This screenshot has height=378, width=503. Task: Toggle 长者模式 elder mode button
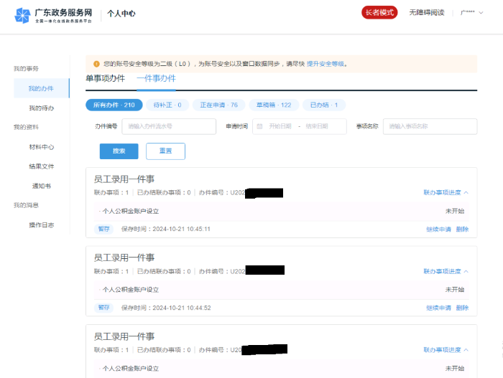379,12
